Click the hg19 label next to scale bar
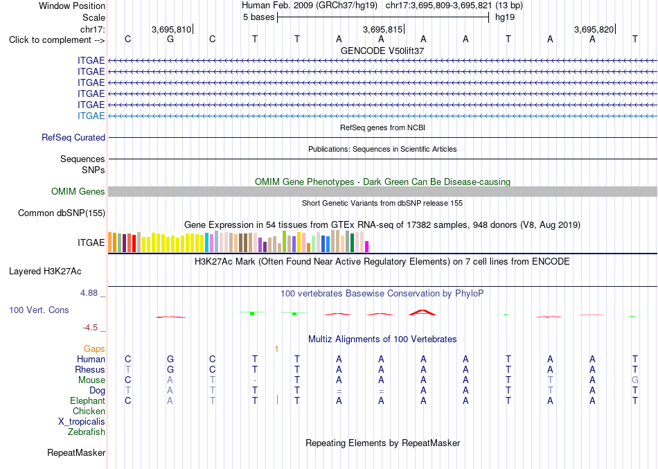The height and width of the screenshot is (469, 658). (505, 17)
